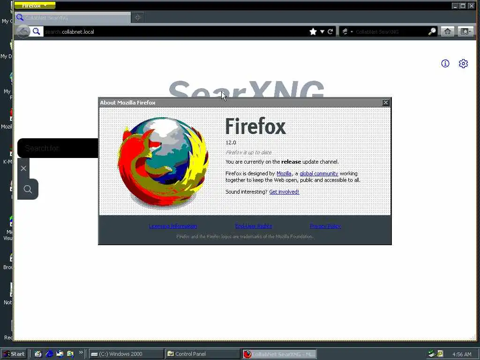Follow the Mozilla link in About dialog
480x360 pixels.
tap(284, 173)
